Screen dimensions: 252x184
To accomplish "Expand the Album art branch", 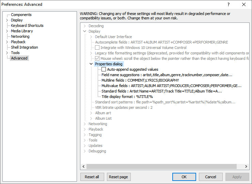I will 91,113.
